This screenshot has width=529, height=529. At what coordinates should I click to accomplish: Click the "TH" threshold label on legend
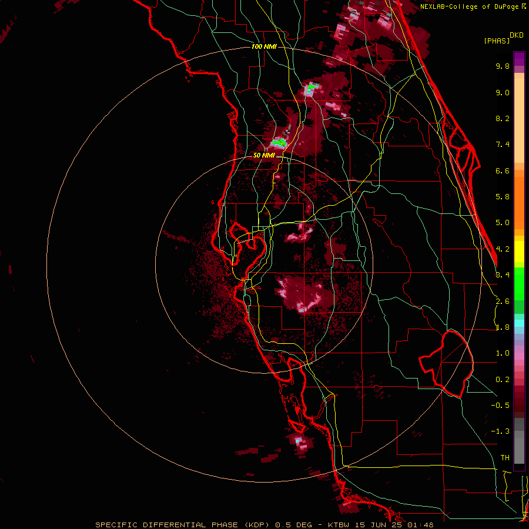[x=505, y=458]
